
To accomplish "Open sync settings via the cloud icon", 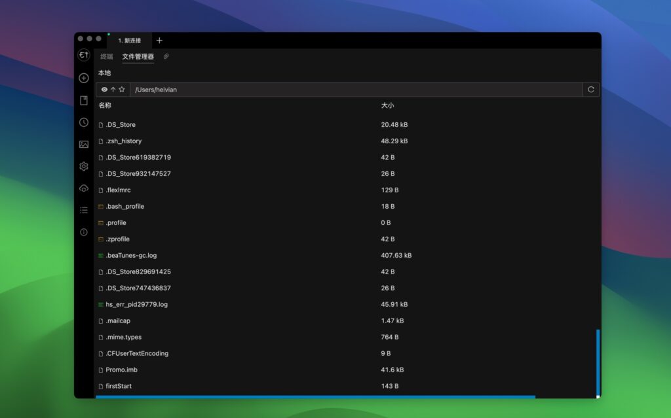I will [x=83, y=188].
